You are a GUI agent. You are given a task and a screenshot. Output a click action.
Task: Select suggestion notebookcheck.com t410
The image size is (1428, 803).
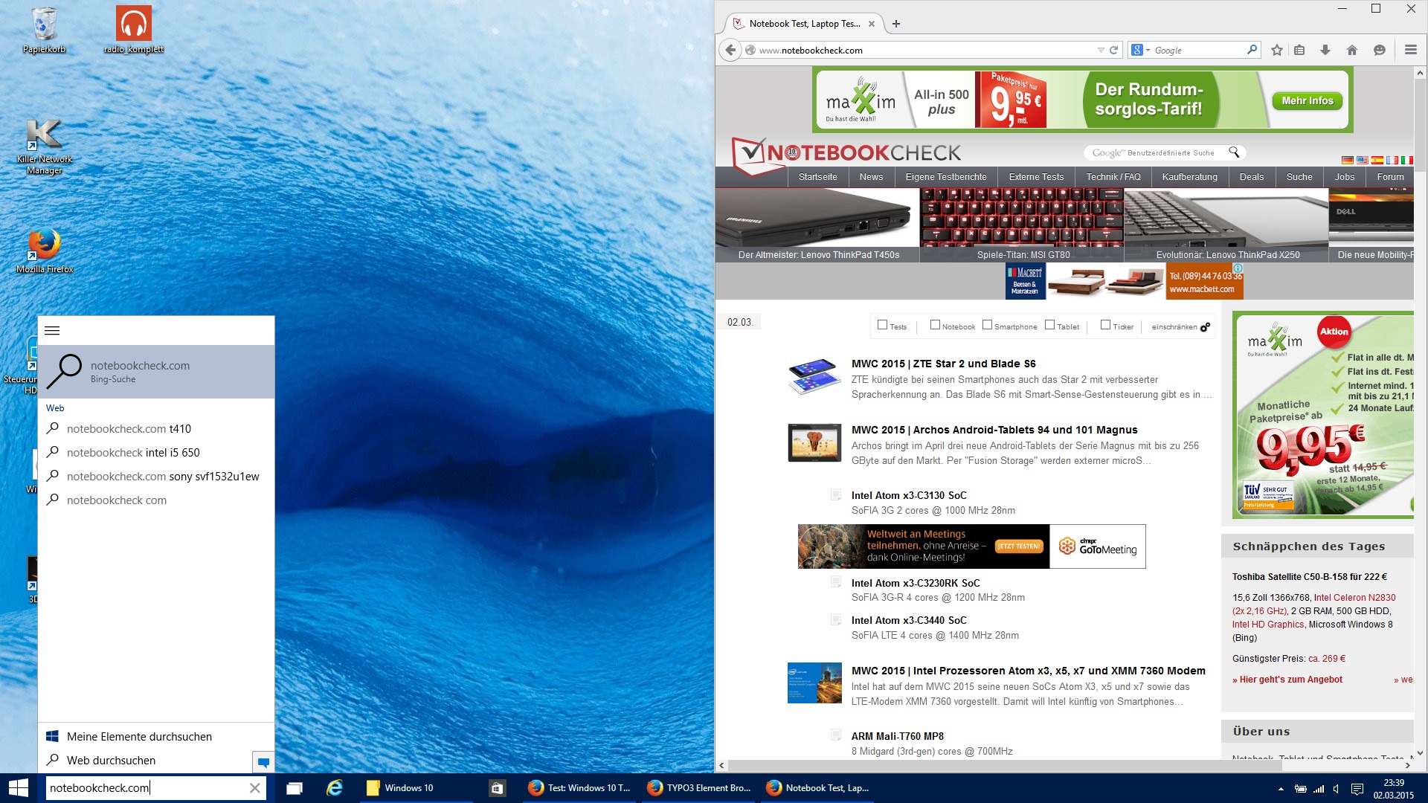click(x=156, y=429)
